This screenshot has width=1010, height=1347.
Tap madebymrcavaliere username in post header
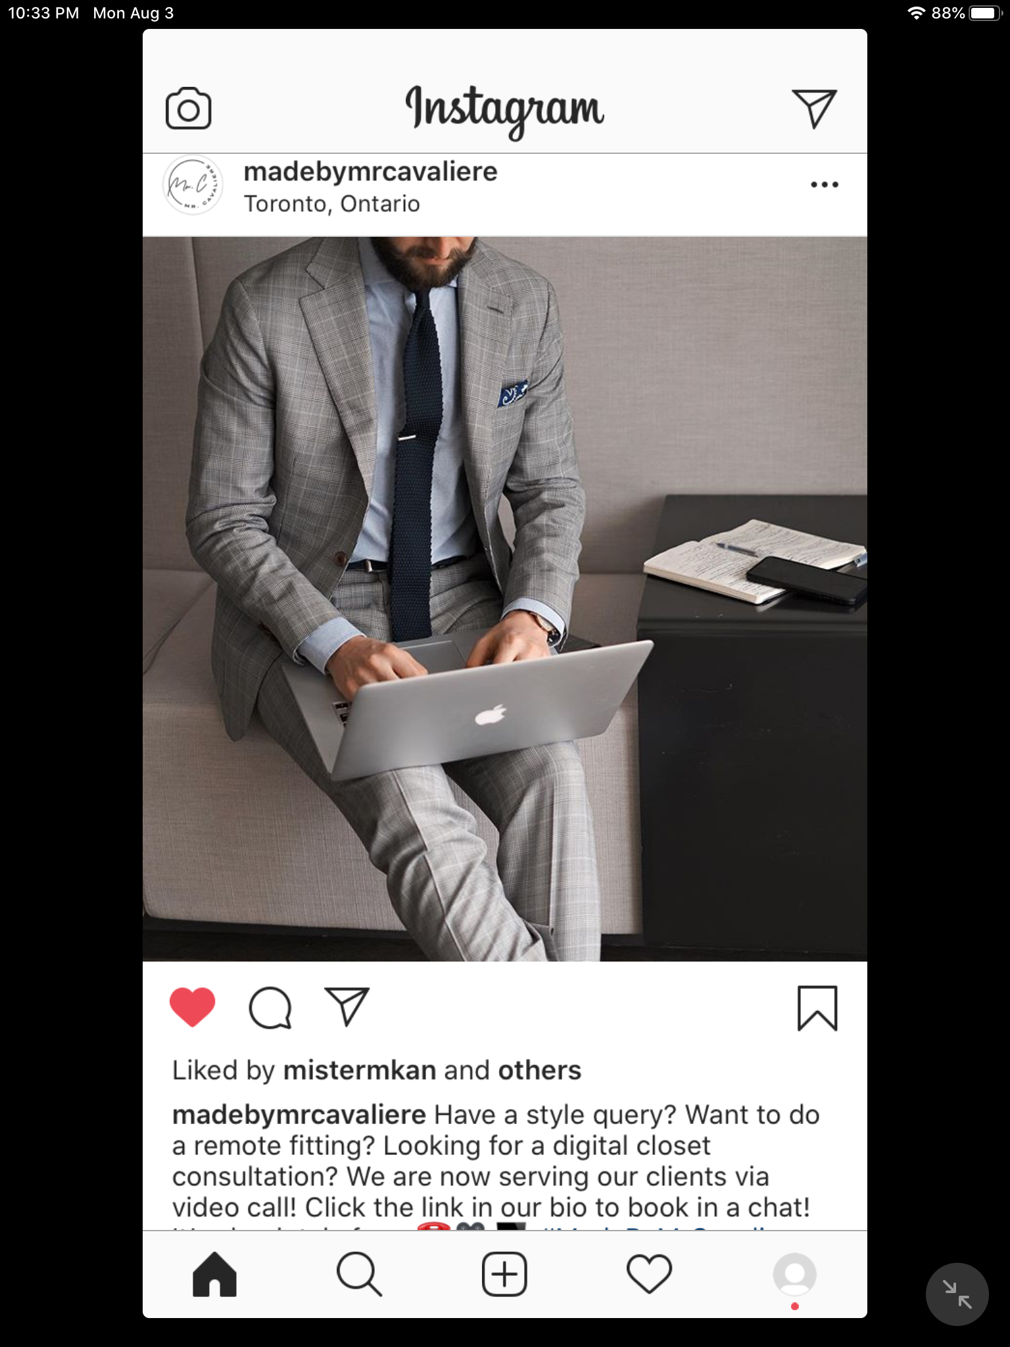click(370, 172)
